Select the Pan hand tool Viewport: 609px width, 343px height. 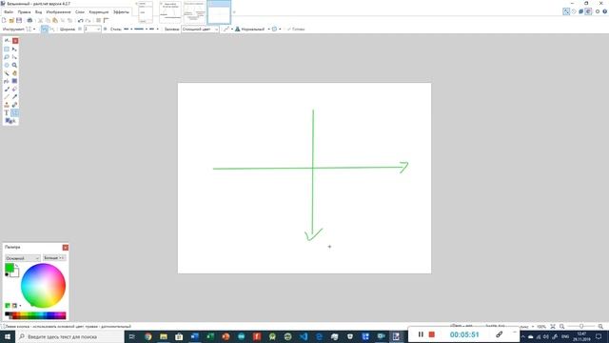[x=14, y=73]
